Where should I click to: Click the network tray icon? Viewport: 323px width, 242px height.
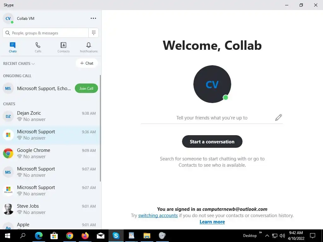(x=275, y=236)
